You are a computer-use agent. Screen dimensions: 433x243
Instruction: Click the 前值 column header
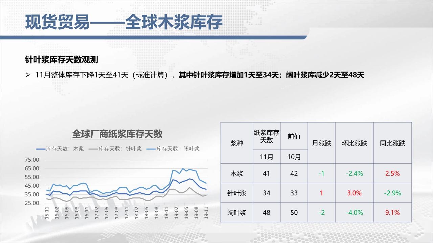294,136
